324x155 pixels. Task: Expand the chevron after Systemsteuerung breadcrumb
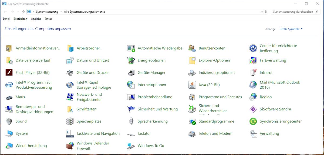(x=61, y=12)
